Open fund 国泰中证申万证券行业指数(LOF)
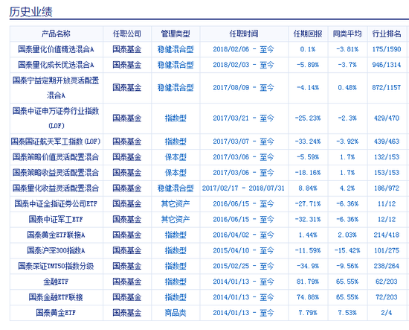This screenshot has width=409, height=330. pos(56,118)
